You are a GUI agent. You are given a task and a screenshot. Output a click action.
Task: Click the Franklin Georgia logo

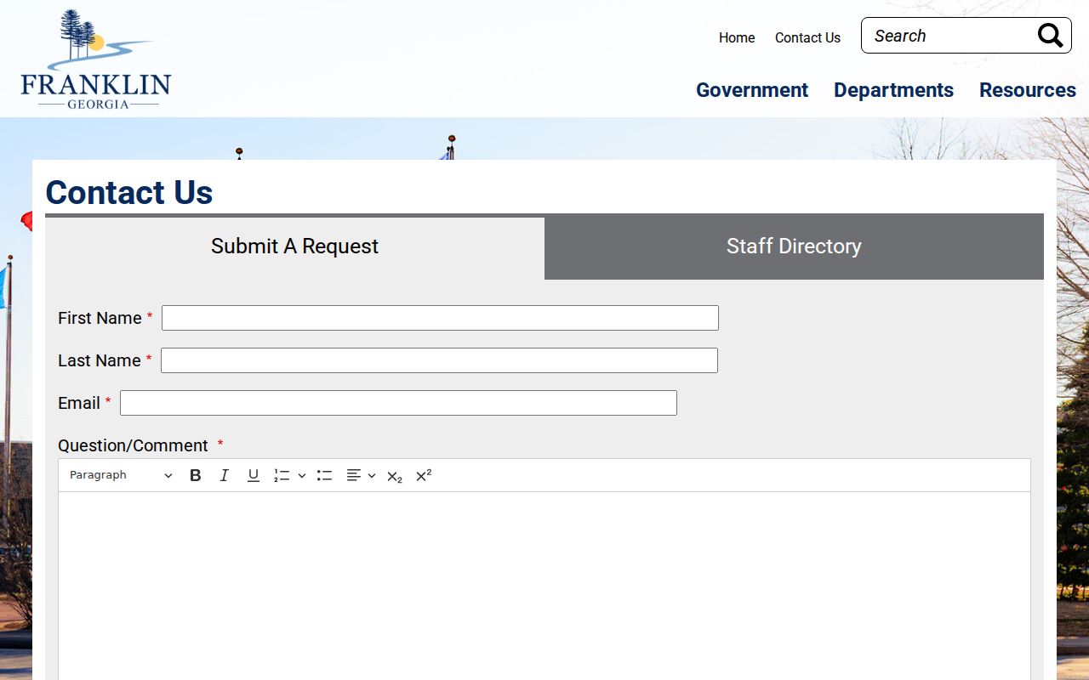pos(96,59)
